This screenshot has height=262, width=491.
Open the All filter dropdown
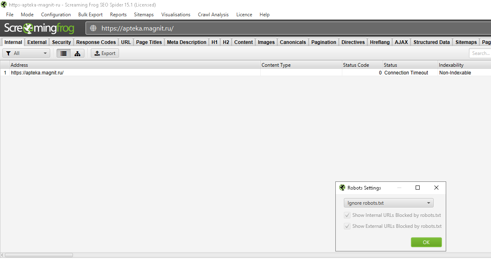(26, 53)
